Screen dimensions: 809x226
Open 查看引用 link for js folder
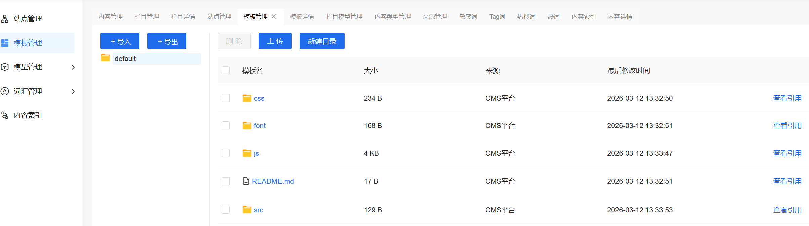point(787,153)
